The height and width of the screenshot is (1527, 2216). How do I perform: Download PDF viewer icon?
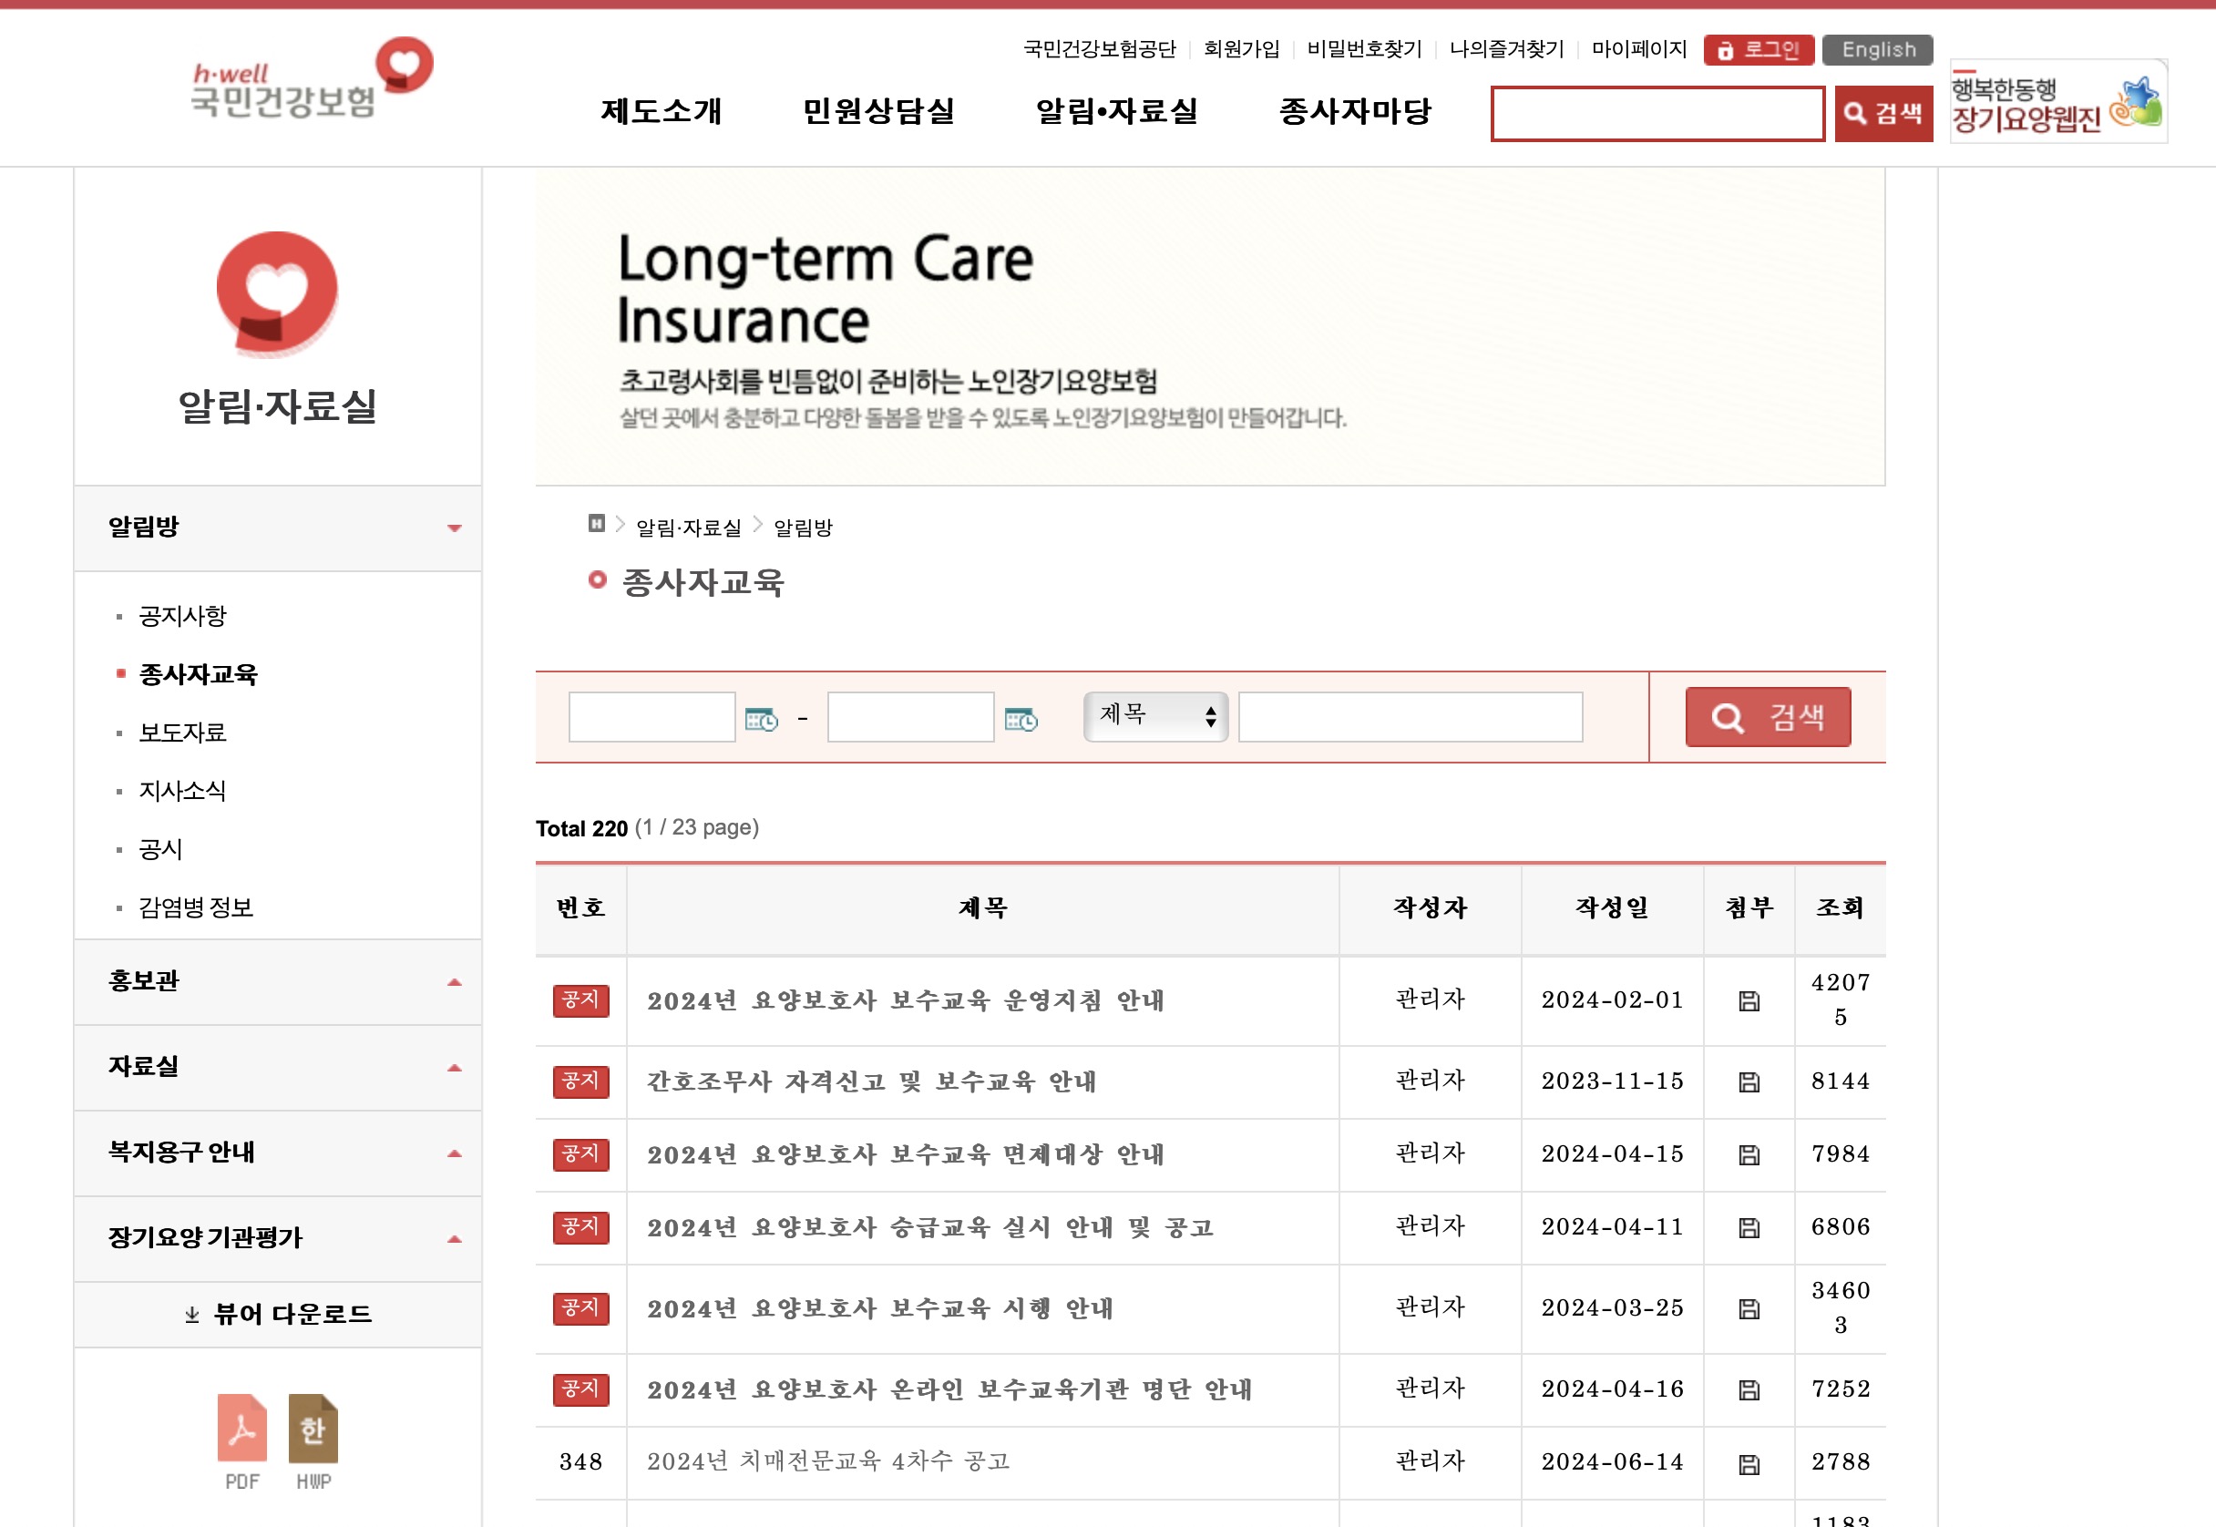point(242,1429)
